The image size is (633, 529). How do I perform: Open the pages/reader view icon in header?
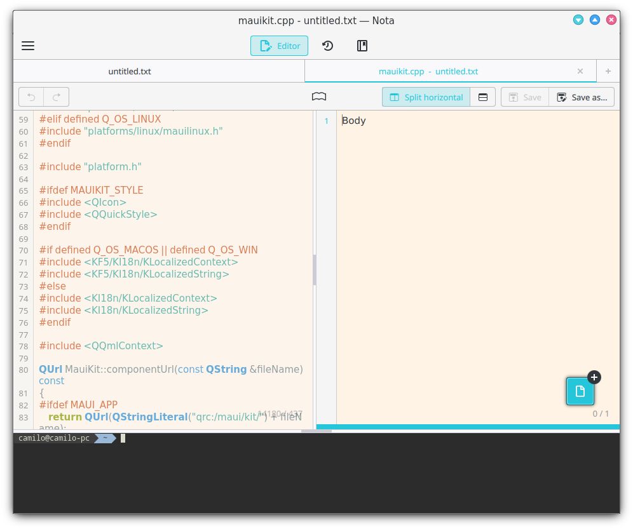pyautogui.click(x=362, y=46)
